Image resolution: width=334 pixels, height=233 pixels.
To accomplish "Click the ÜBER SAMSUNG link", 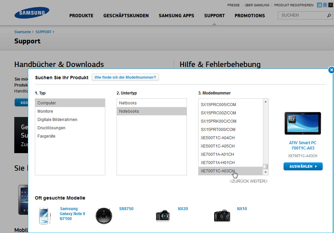I will click(x=257, y=5).
